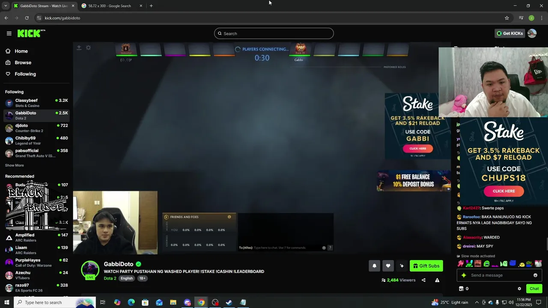The height and width of the screenshot is (308, 548).
Task: Click the Dota 2 category link
Action: click(110, 278)
